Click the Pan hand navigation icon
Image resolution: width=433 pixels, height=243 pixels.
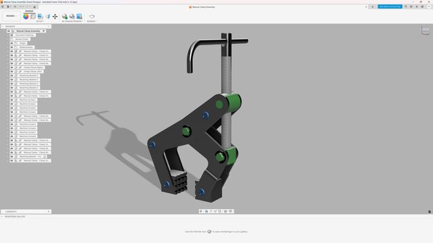(x=211, y=211)
